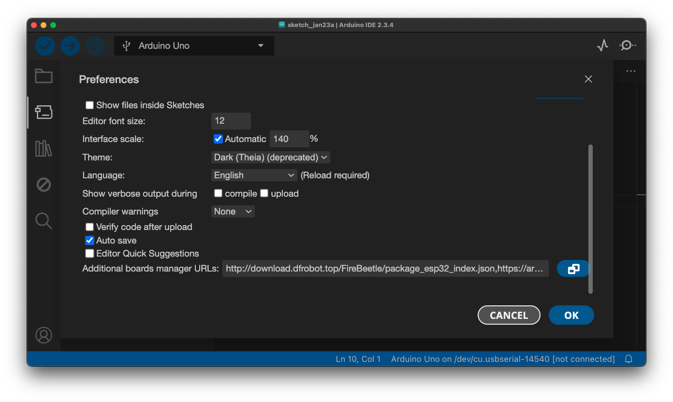Enable Show files inside Sketches
This screenshot has width=673, height=402.
point(89,105)
